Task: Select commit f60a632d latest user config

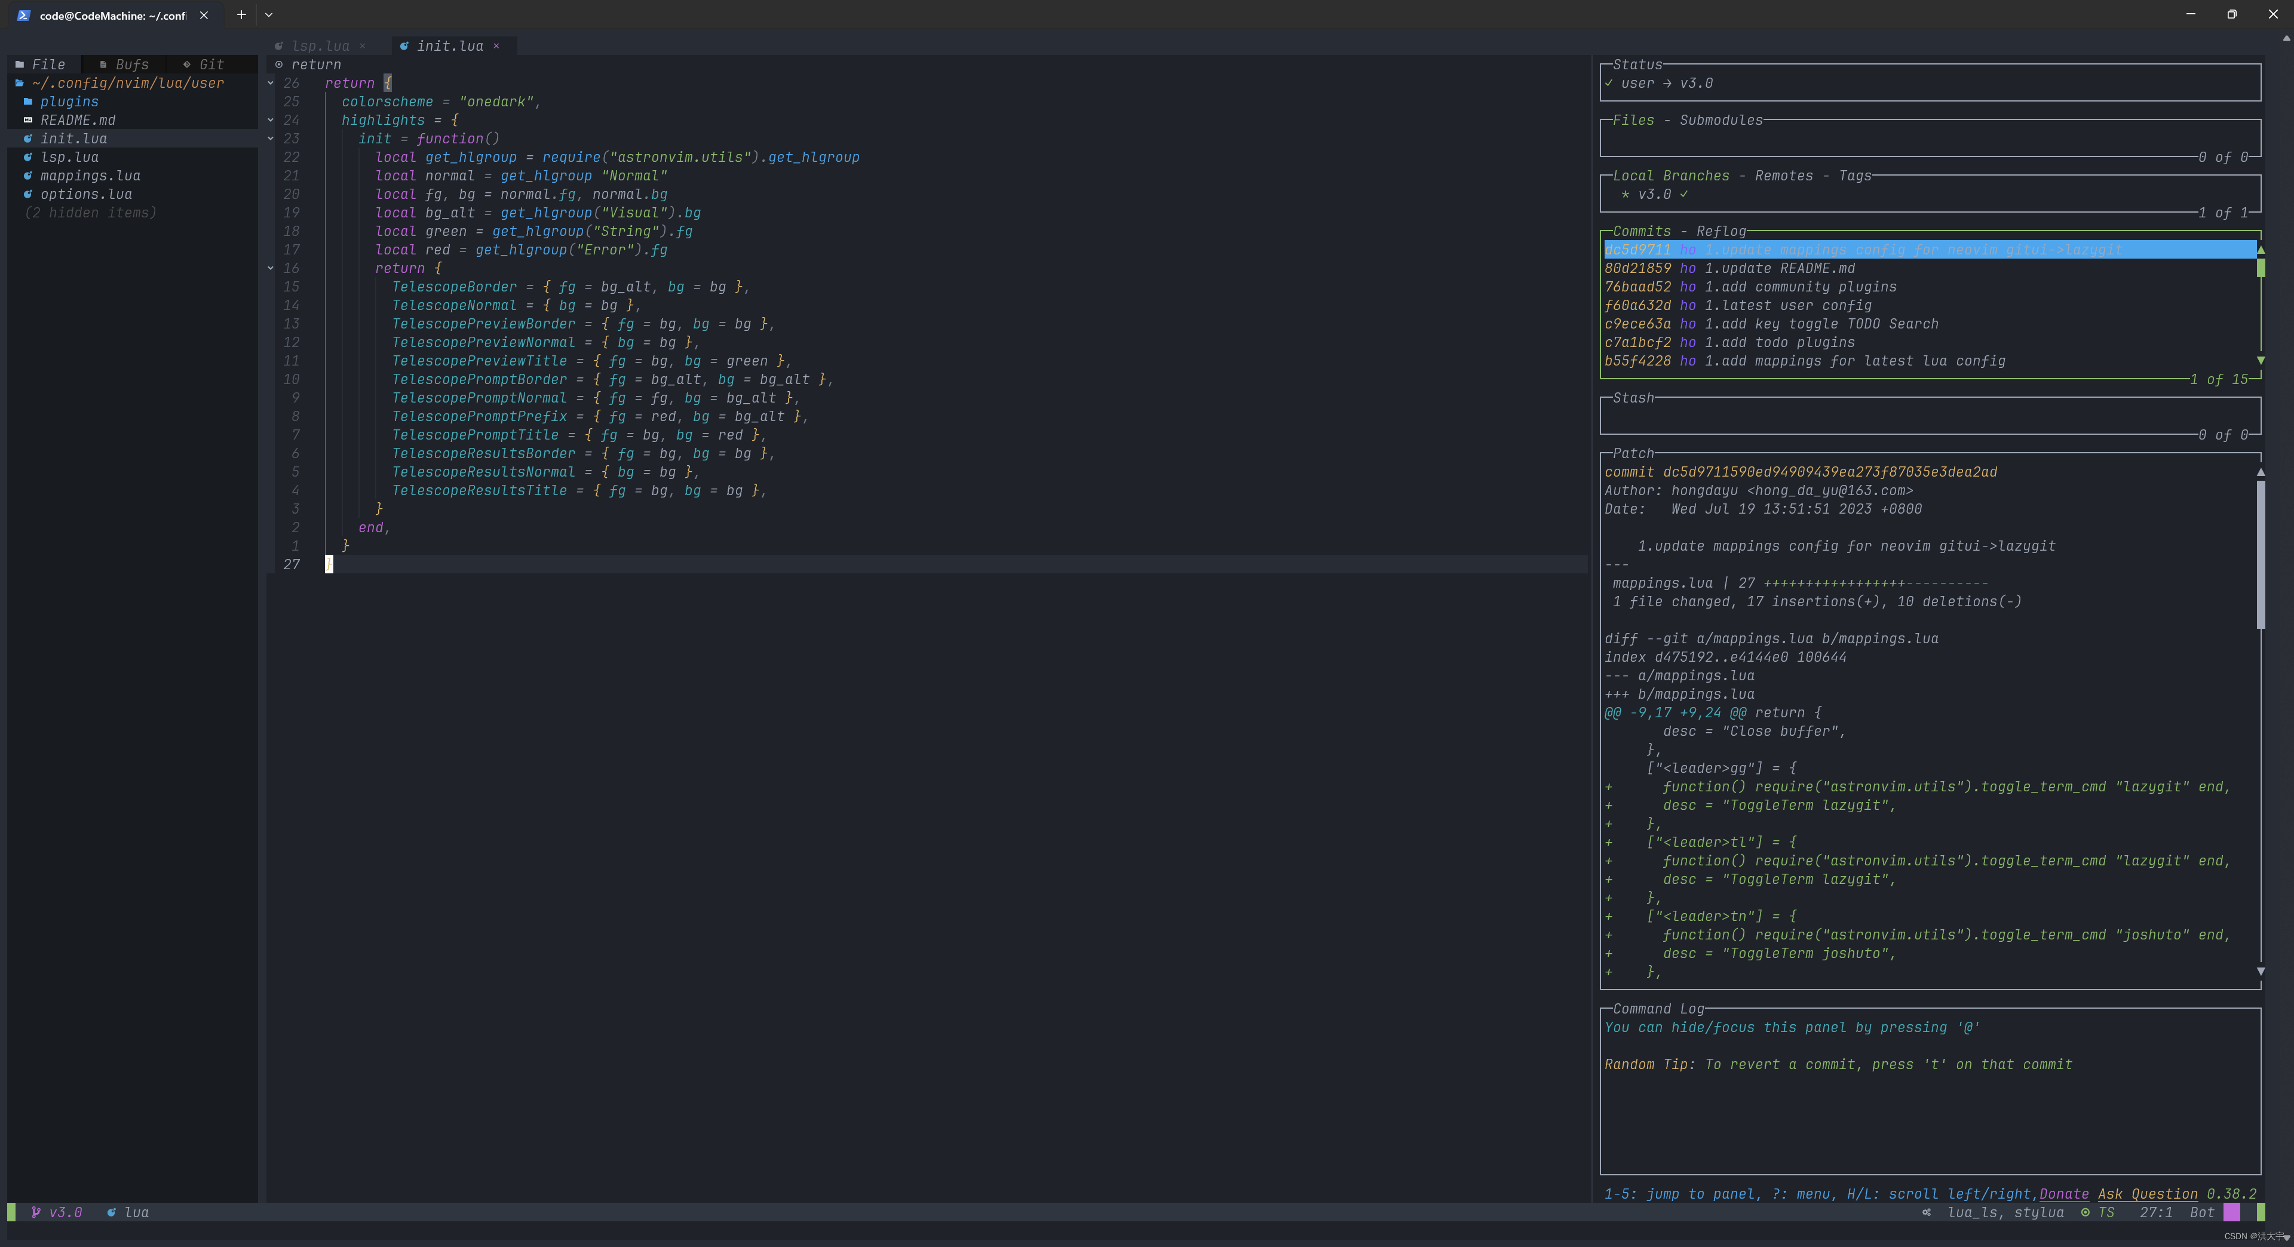Action: 1930,305
